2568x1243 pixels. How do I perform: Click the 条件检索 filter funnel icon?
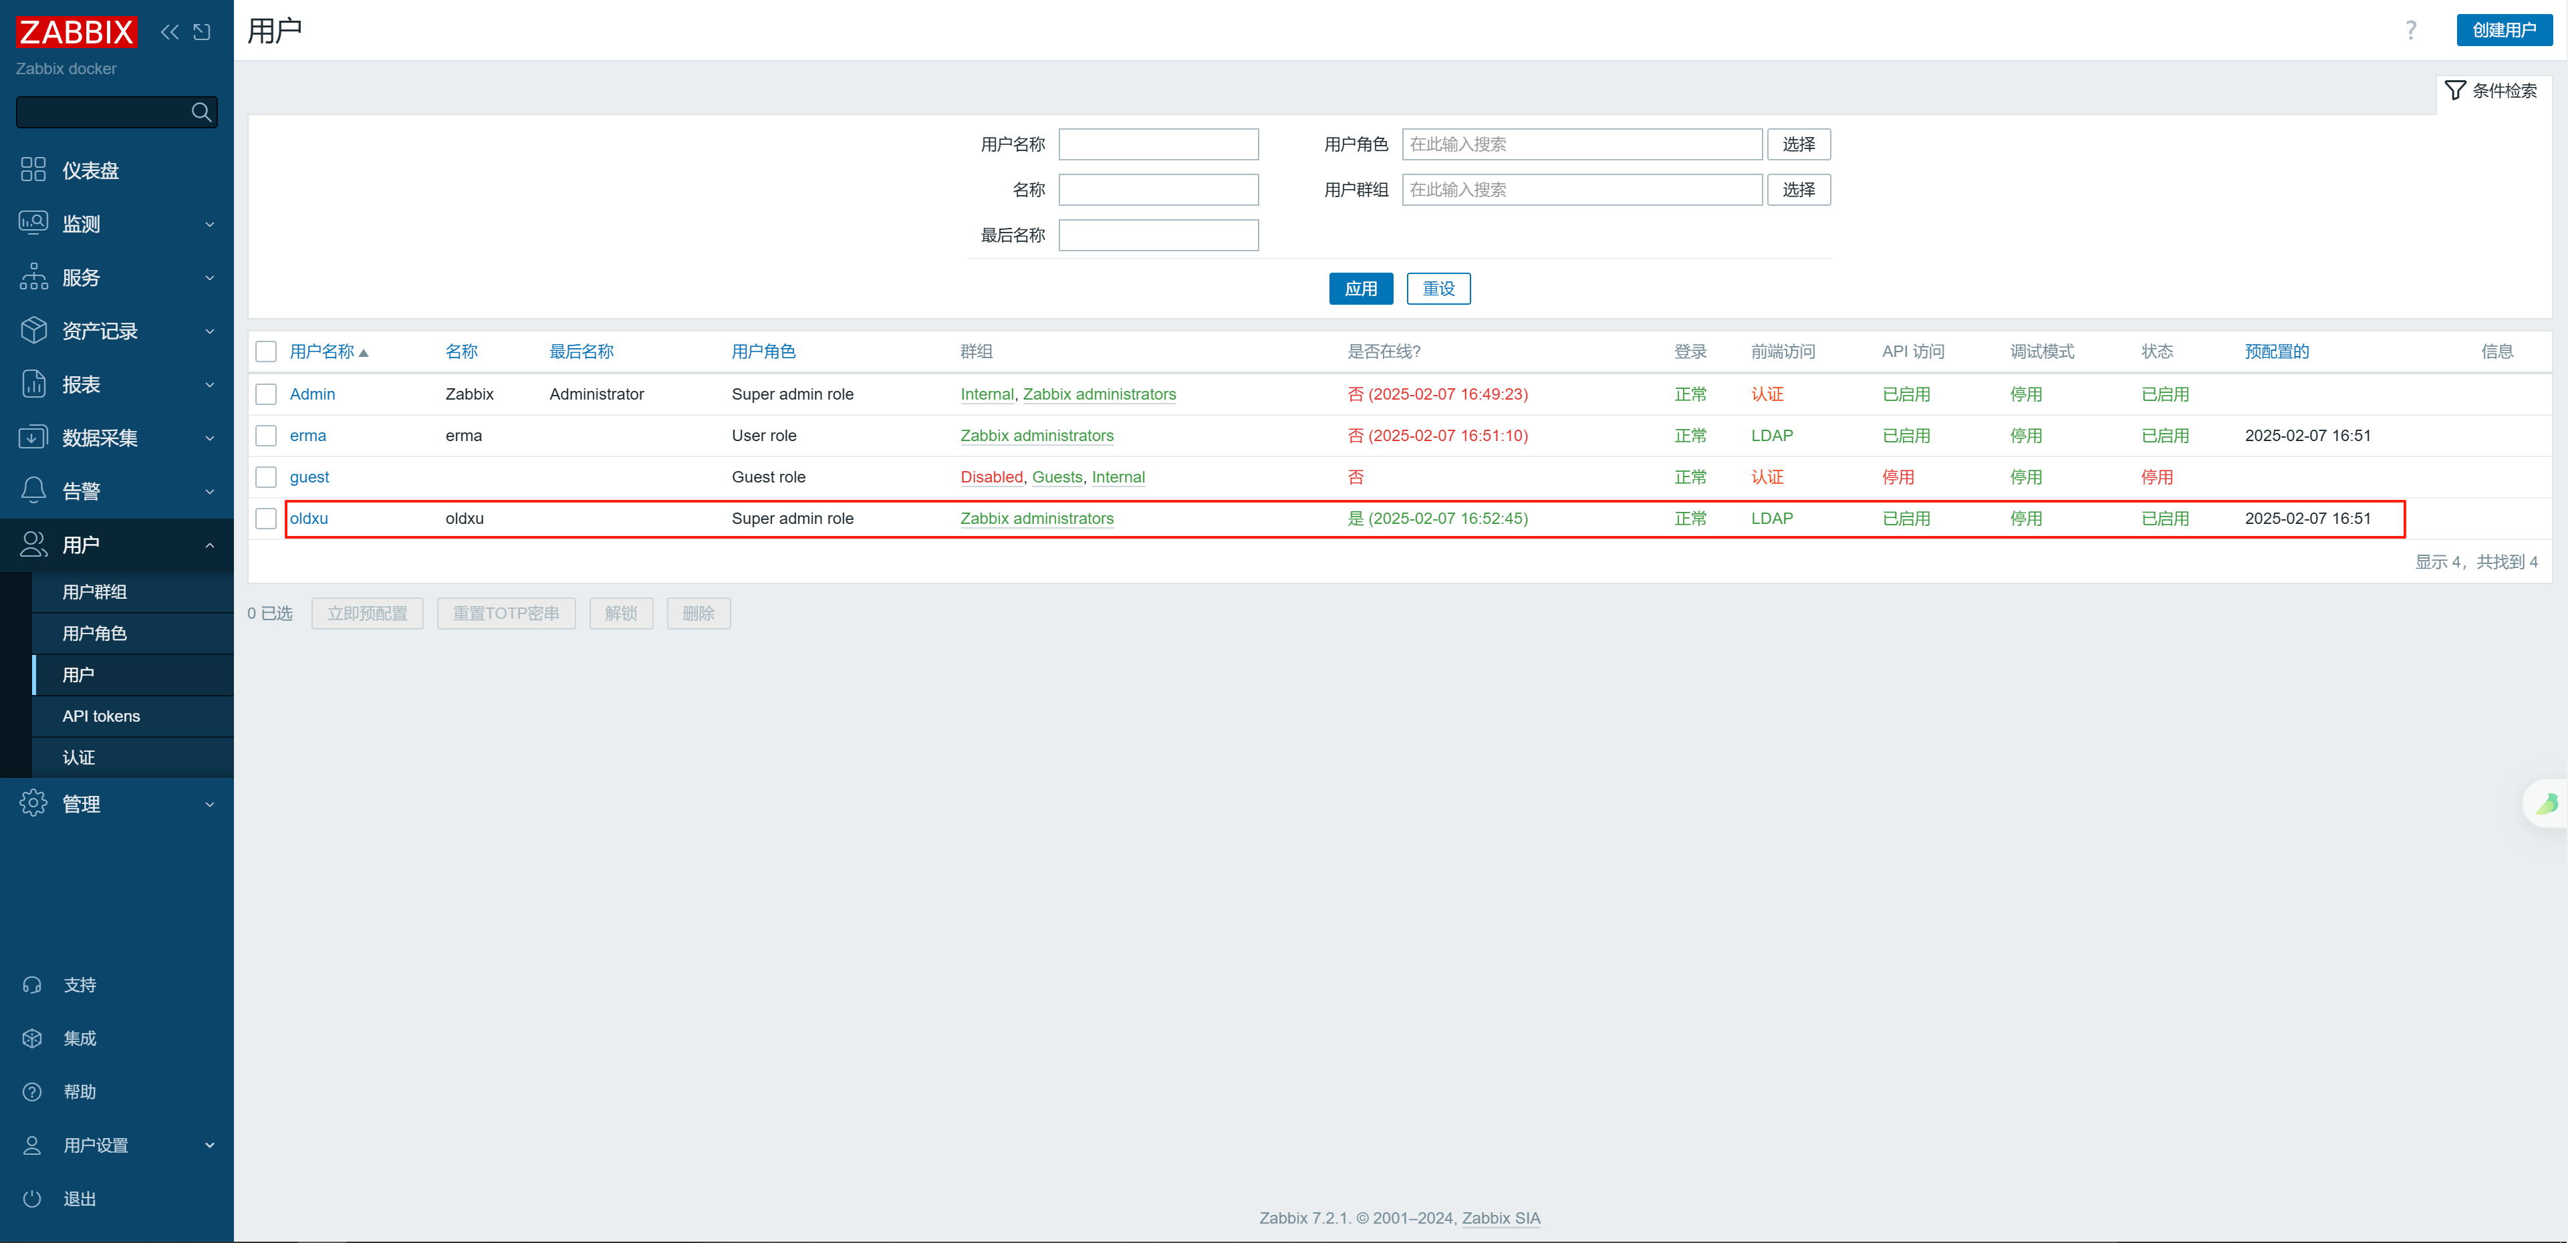click(x=2454, y=90)
